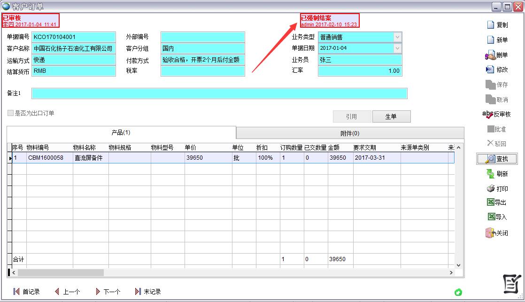Click the 修改 (edit) icon
The width and height of the screenshot is (525, 302).
(x=490, y=70)
